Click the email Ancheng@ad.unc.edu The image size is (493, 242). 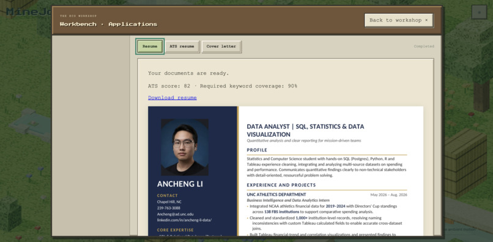[175, 214]
